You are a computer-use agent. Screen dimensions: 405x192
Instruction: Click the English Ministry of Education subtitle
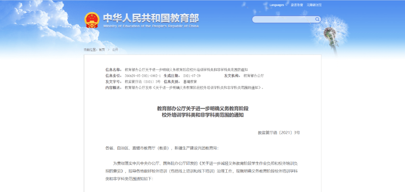[x=151, y=26]
